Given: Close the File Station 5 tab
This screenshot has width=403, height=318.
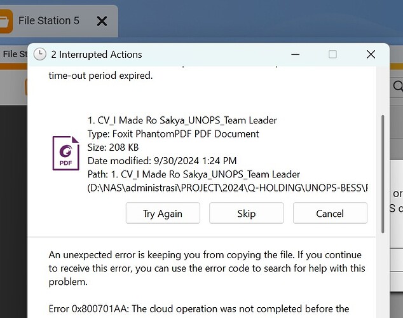Looking at the screenshot, I should (102, 21).
